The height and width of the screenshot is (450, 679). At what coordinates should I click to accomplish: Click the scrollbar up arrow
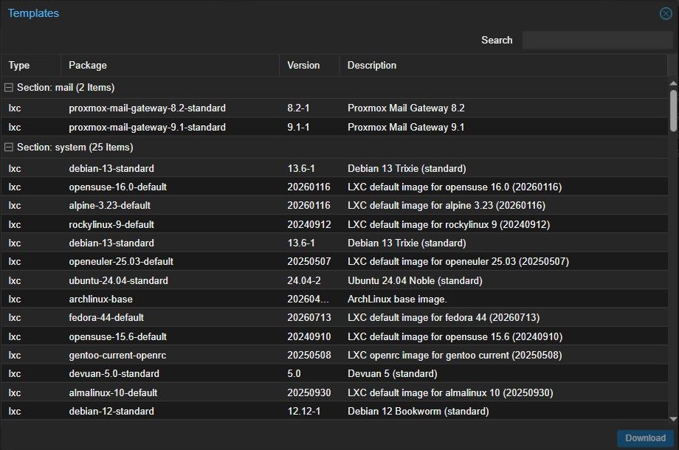(673, 83)
